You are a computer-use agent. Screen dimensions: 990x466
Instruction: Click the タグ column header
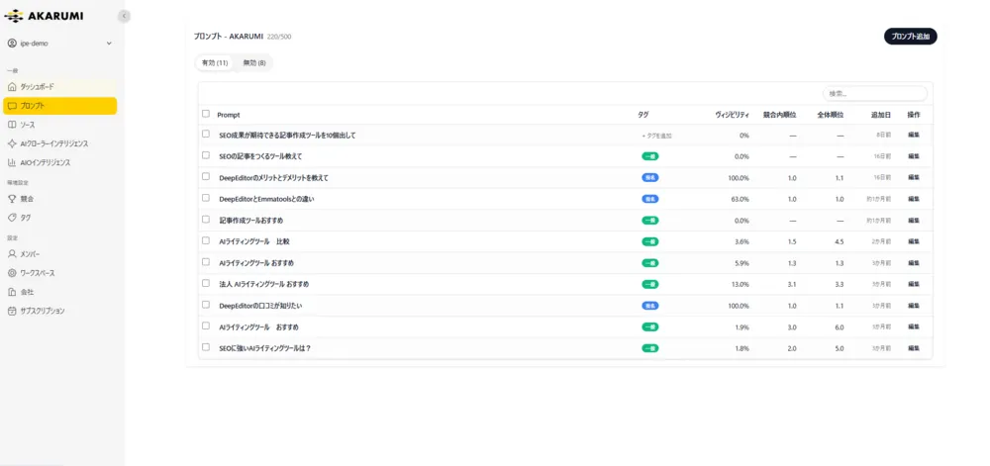pos(643,115)
